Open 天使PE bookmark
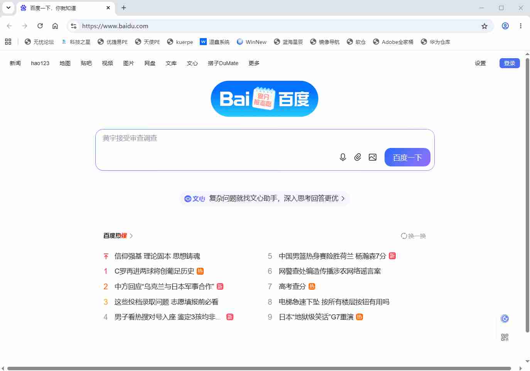 [147, 42]
